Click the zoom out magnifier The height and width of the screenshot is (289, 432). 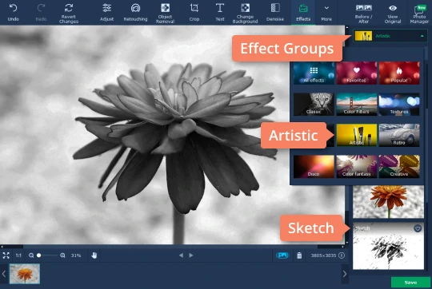pos(31,255)
